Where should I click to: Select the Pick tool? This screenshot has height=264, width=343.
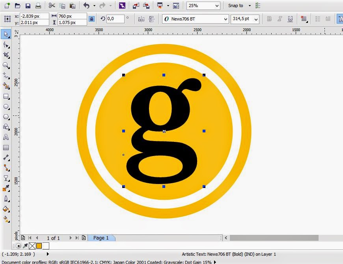(x=6, y=34)
